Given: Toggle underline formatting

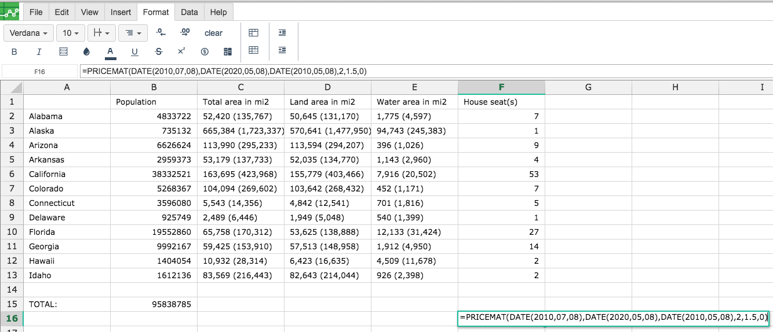Looking at the screenshot, I should (x=134, y=51).
